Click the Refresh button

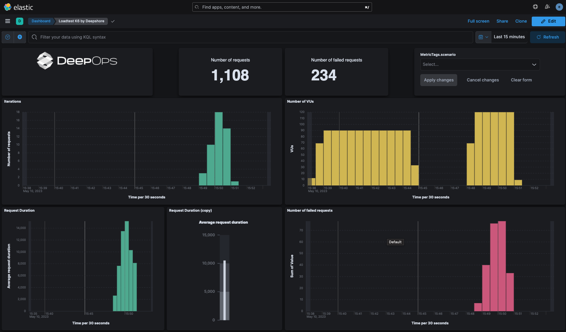(x=547, y=37)
